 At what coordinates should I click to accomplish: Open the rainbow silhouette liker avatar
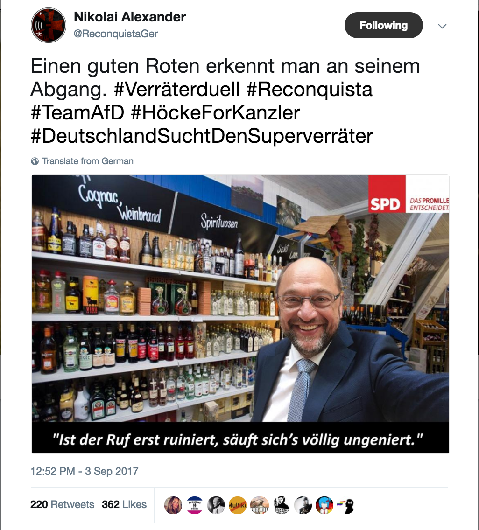(346, 505)
